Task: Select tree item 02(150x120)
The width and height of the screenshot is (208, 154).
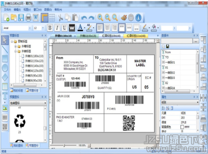Action: tap(34, 61)
